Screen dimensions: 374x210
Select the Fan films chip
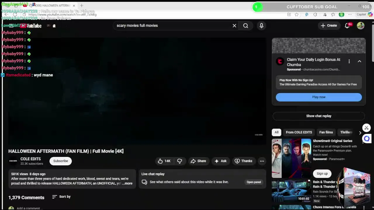(326, 132)
